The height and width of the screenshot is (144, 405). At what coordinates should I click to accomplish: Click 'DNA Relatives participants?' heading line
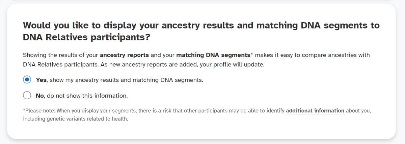click(x=86, y=37)
